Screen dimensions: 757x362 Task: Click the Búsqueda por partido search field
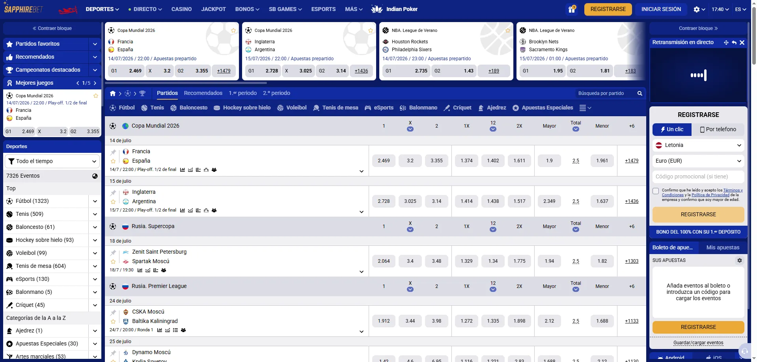(604, 93)
